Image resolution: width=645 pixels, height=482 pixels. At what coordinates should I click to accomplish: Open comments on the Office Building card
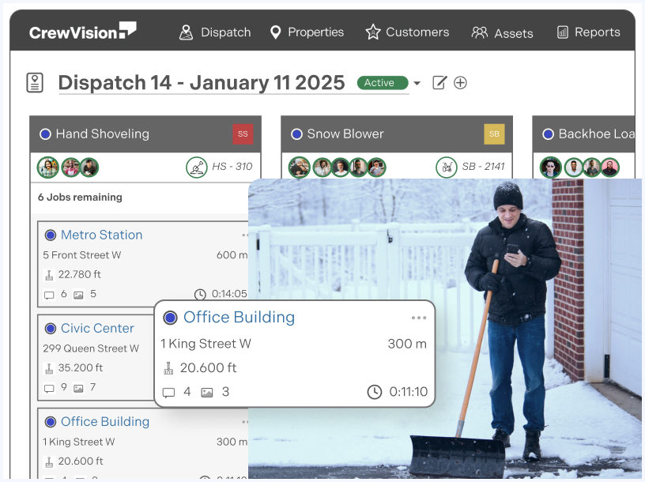point(169,393)
